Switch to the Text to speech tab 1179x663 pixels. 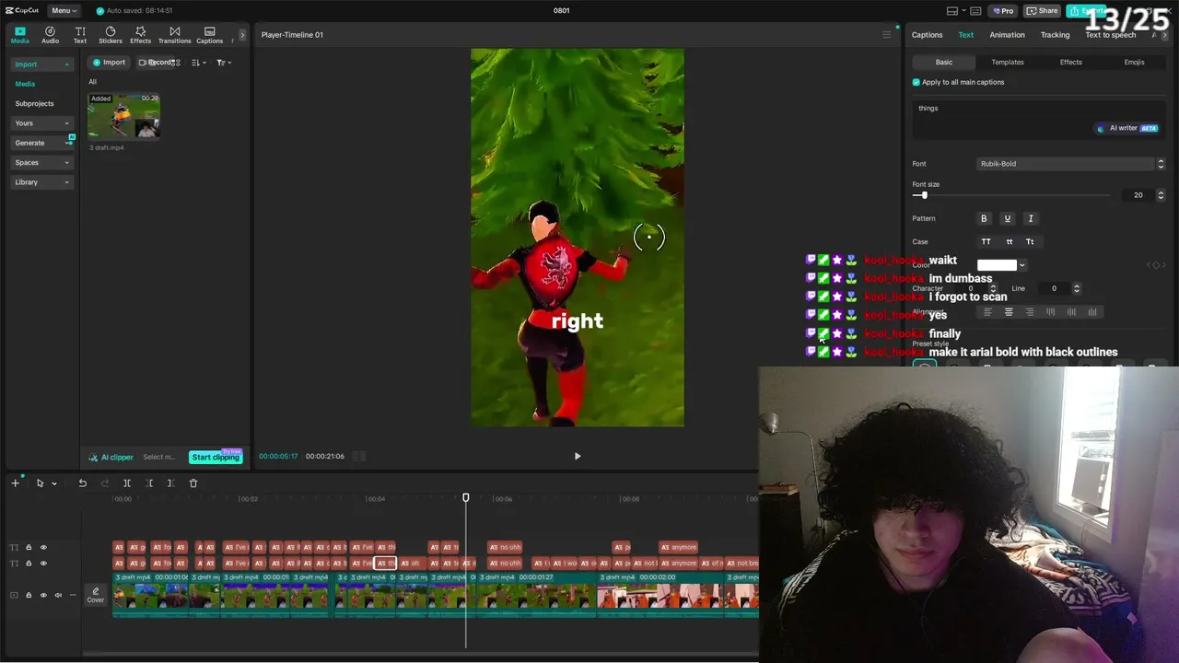pos(1110,35)
